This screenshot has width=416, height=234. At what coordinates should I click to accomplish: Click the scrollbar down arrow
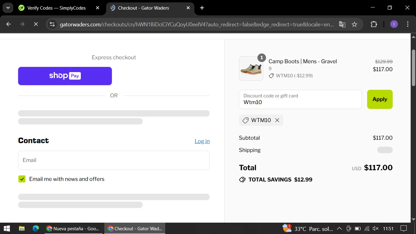[413, 219]
